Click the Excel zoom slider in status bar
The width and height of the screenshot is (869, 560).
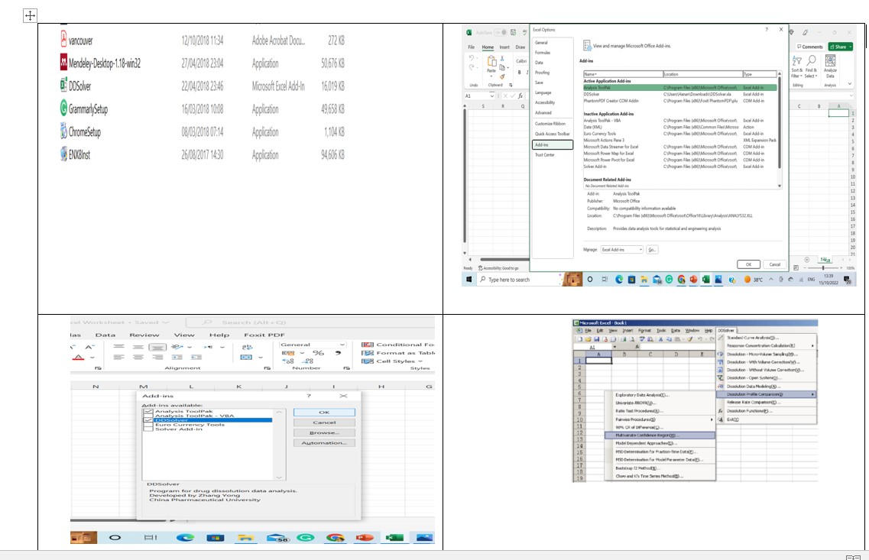pos(824,267)
